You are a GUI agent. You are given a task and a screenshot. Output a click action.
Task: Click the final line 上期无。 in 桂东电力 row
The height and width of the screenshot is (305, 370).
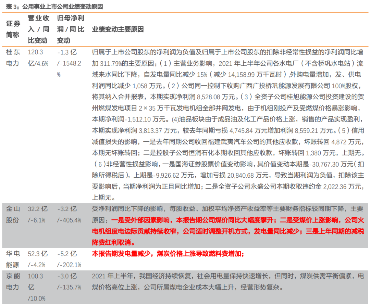coord(103,198)
